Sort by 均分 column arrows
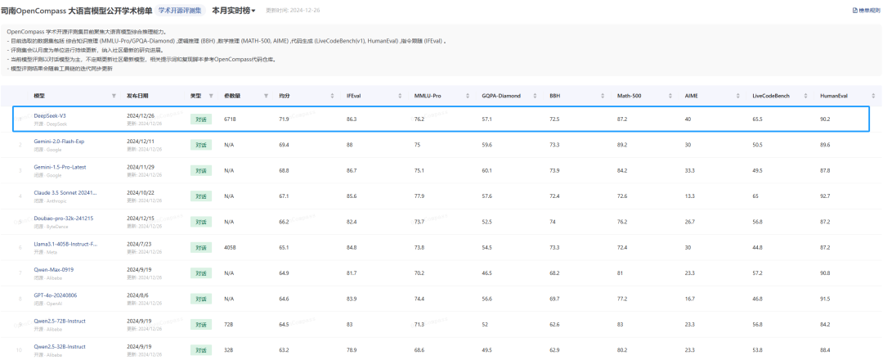Screen dimensions: 883x360 point(332,96)
